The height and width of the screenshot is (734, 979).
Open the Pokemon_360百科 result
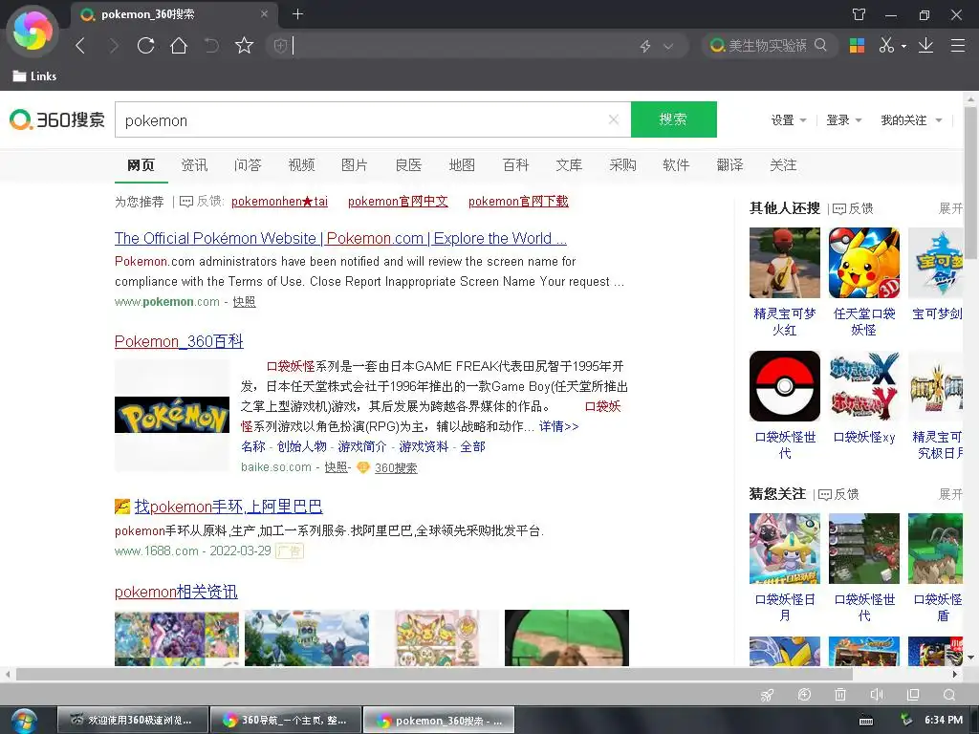click(x=179, y=341)
